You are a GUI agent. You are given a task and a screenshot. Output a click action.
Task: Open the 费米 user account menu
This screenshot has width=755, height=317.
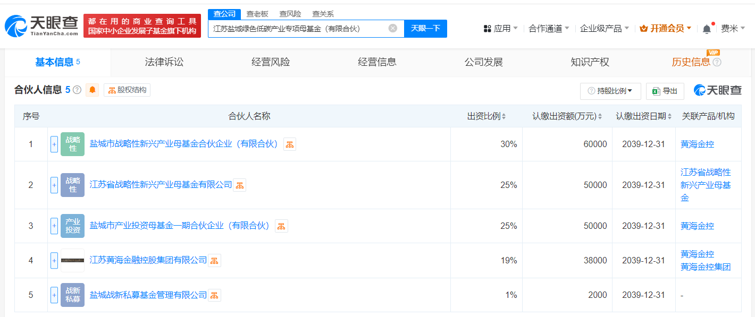[733, 29]
